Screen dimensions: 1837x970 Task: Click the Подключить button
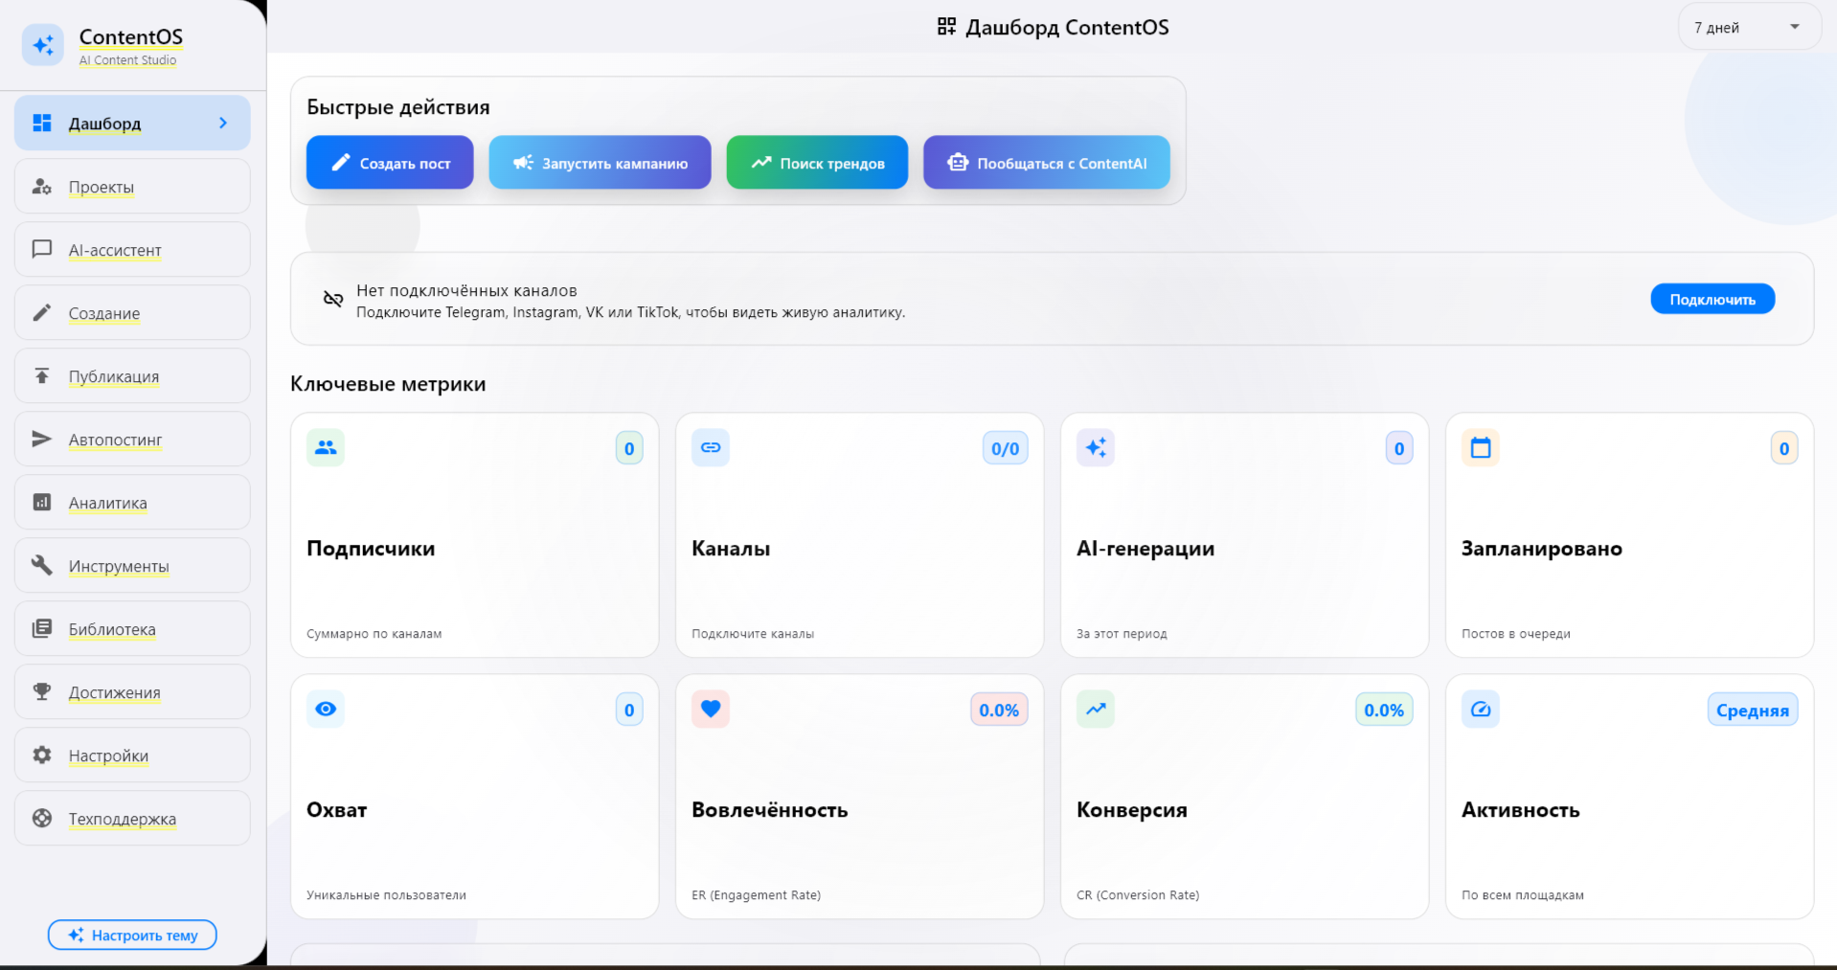(1712, 298)
